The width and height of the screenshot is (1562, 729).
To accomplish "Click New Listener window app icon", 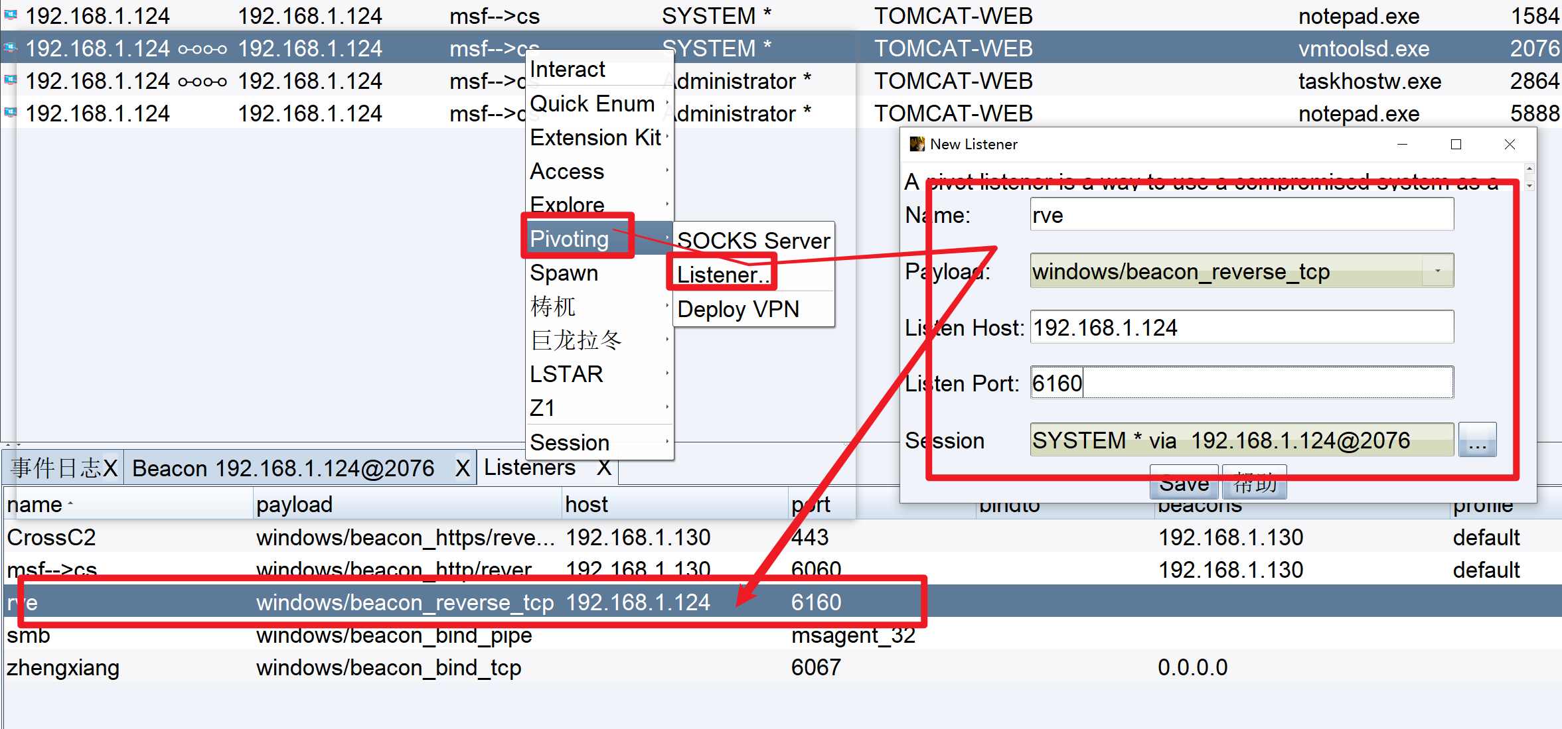I will (x=917, y=144).
